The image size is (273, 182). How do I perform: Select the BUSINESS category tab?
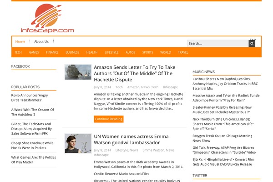pos(72,52)
